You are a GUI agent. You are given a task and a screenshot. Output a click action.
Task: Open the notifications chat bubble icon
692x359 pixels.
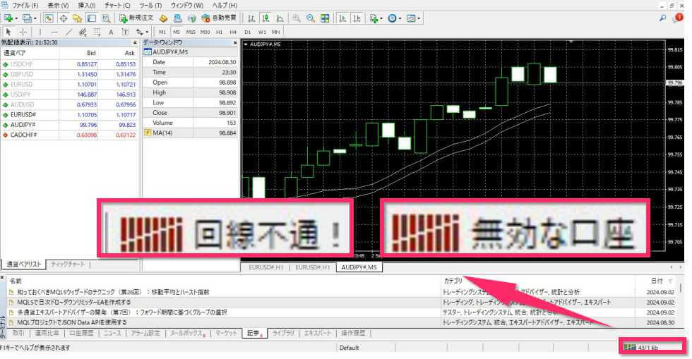coord(677,18)
